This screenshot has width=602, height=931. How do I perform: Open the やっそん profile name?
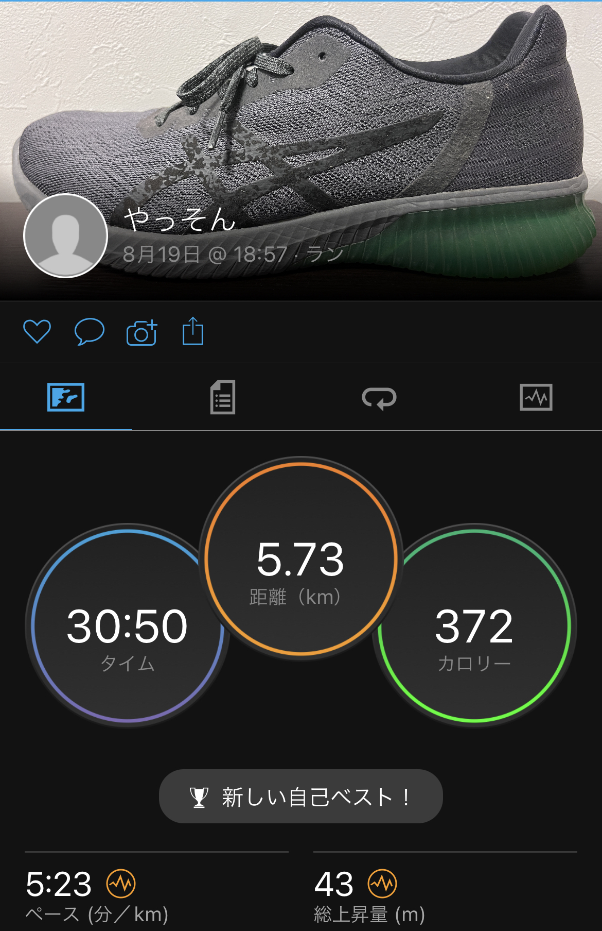pos(180,219)
